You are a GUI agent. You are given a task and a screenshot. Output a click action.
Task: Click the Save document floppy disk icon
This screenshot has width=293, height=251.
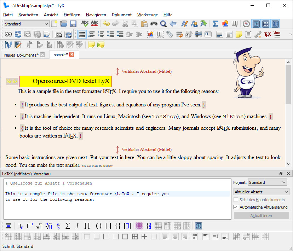click(73, 24)
